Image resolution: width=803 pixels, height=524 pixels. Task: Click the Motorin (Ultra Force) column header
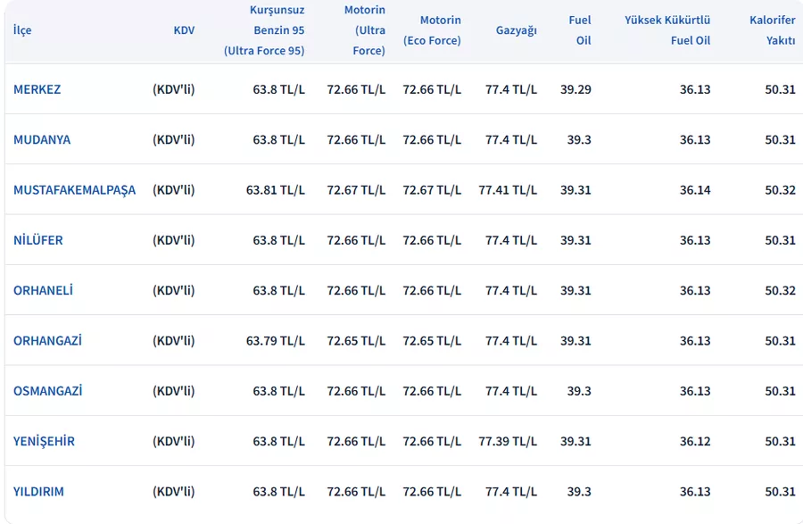pos(365,30)
